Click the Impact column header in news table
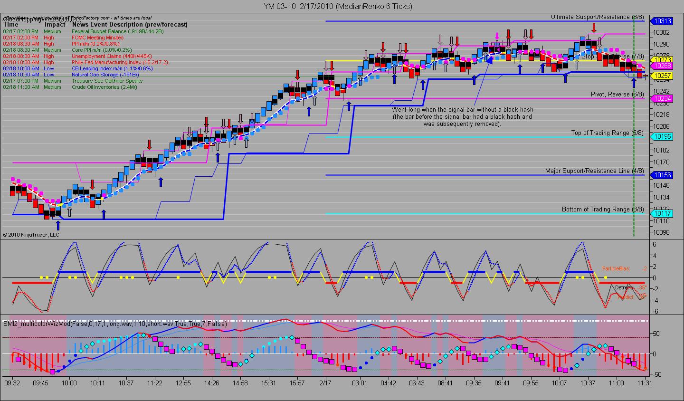 tap(55, 24)
